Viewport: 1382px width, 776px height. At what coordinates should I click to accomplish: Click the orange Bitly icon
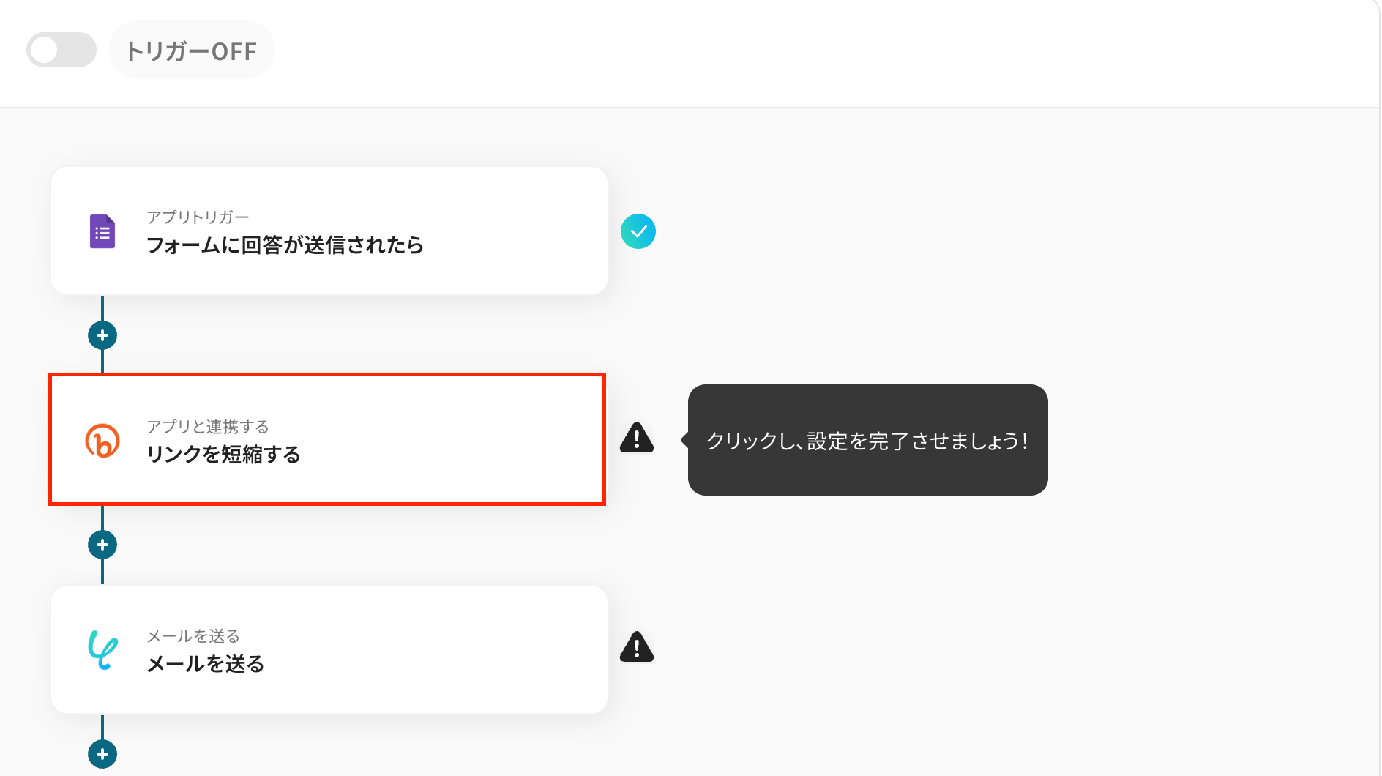(x=102, y=441)
